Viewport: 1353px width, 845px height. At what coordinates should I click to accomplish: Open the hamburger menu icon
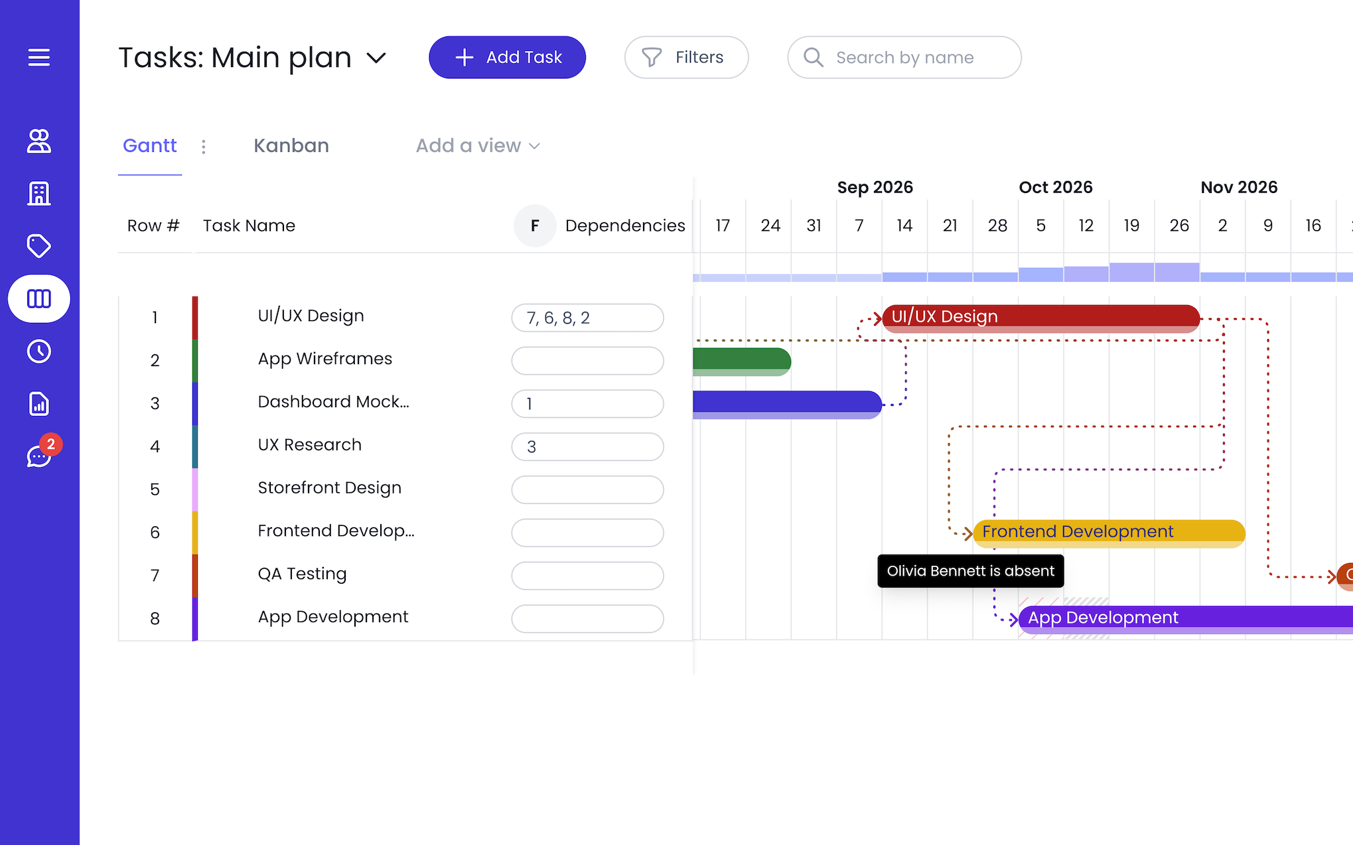point(39,58)
